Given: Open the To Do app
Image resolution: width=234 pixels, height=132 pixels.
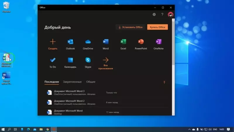Looking at the screenshot, I should click(x=53, y=60).
